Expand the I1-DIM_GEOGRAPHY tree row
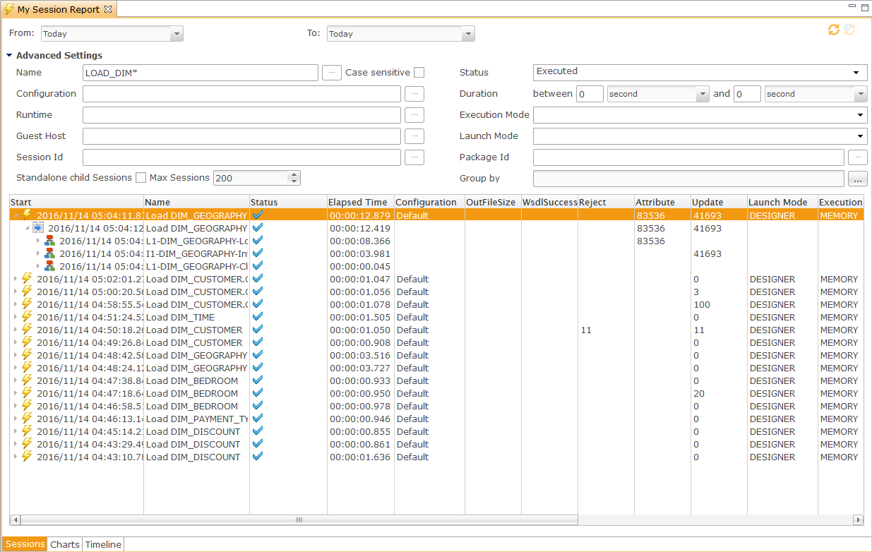 click(39, 254)
